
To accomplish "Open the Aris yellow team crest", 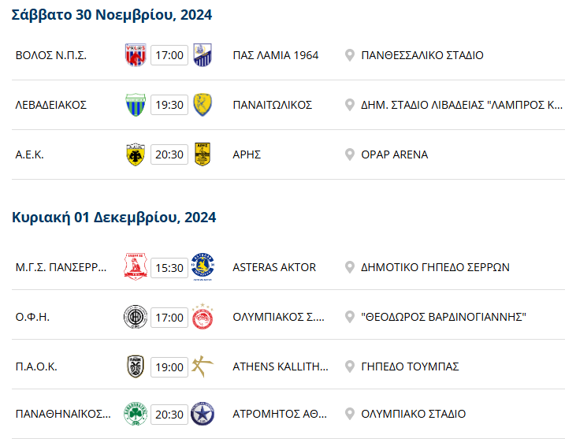I will [x=203, y=154].
